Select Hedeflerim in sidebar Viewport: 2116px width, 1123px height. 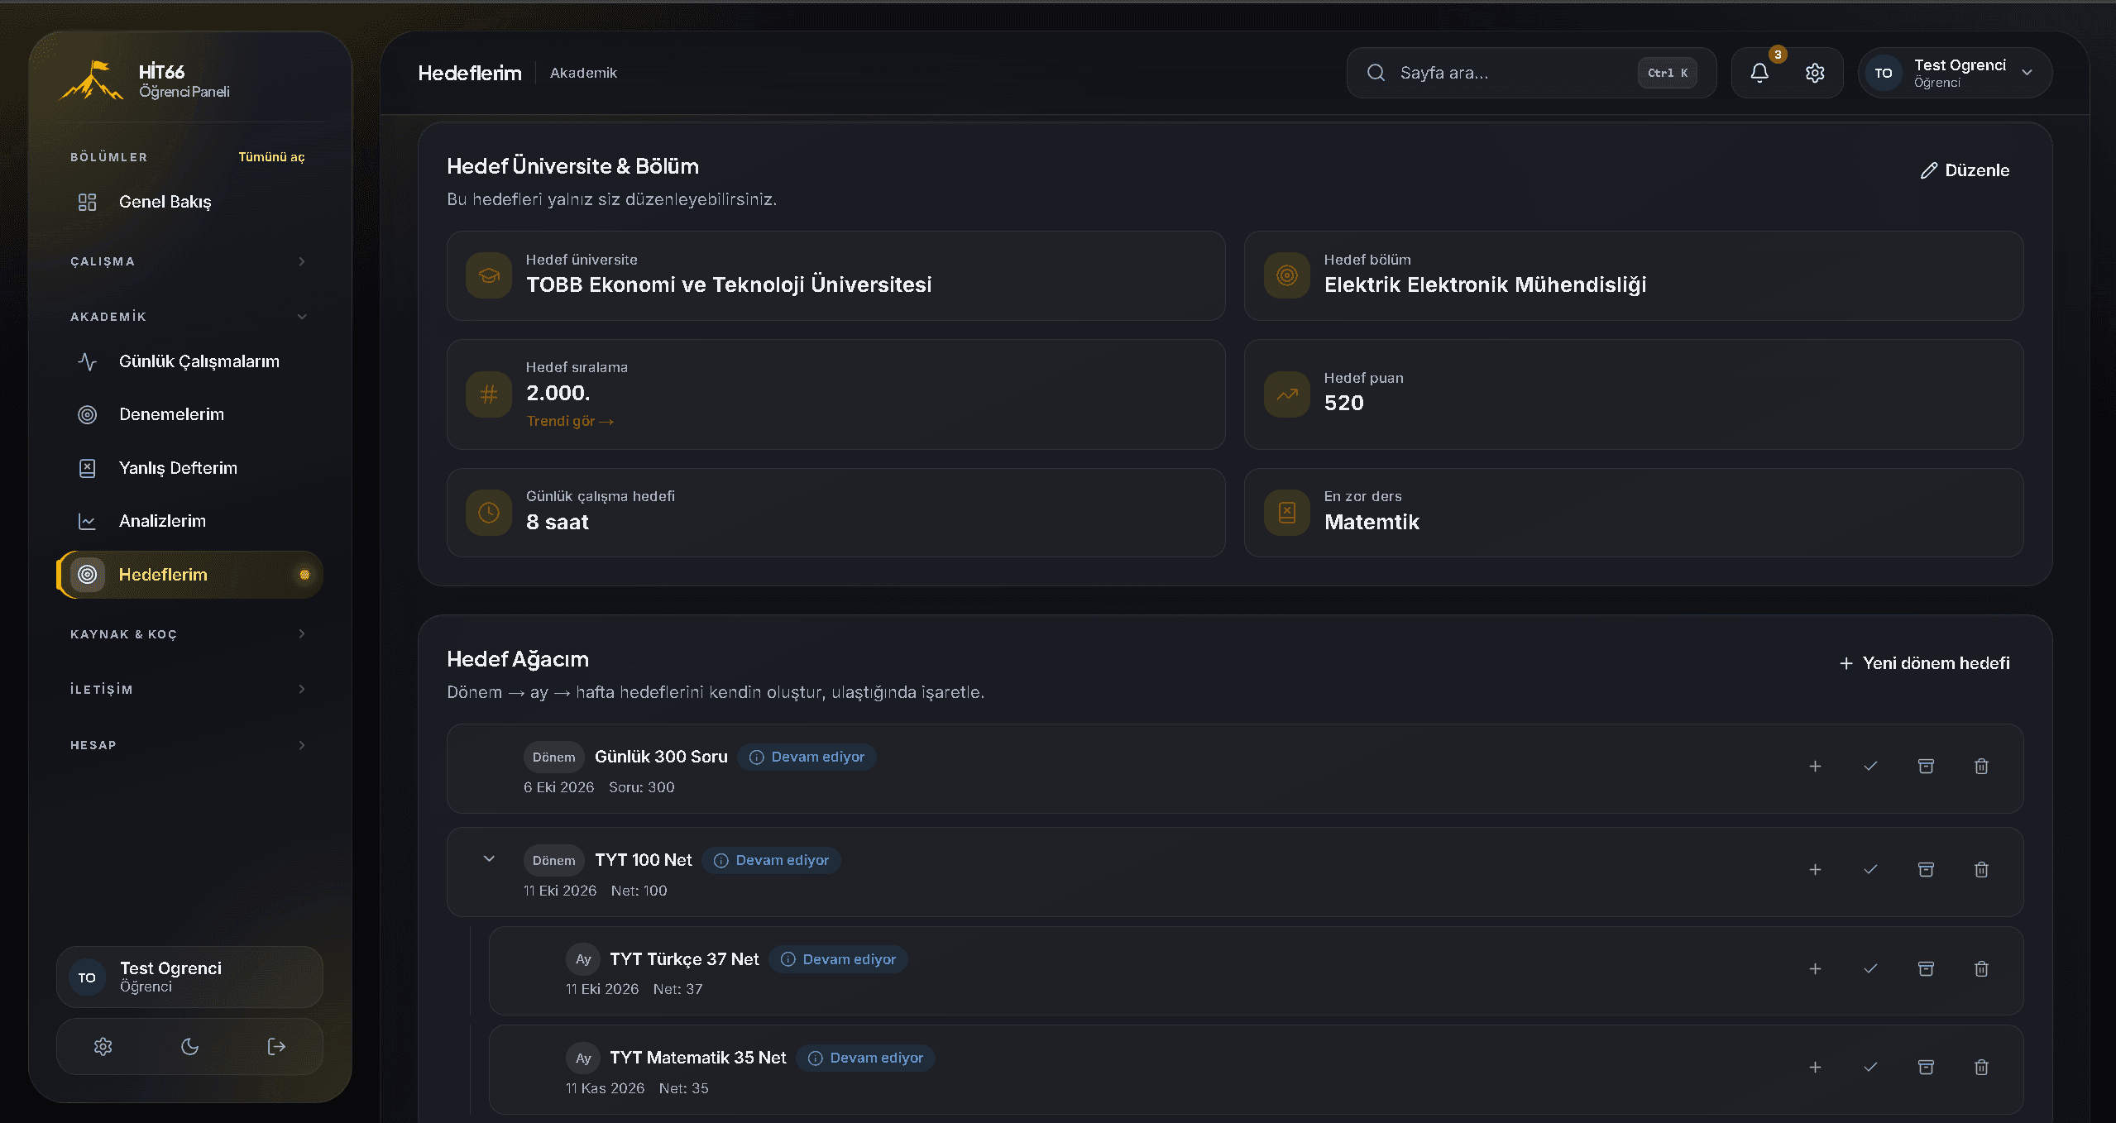(189, 575)
